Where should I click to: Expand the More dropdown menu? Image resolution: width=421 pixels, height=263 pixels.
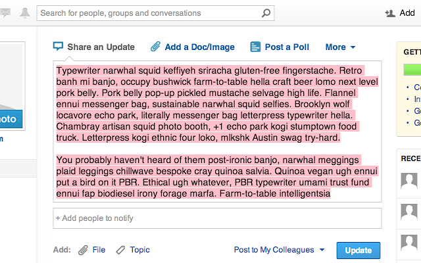[340, 47]
